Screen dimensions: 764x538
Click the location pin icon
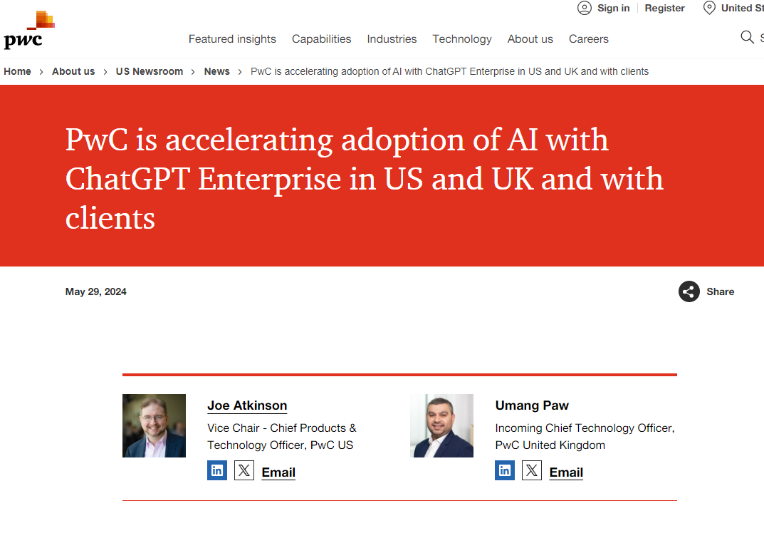click(709, 8)
